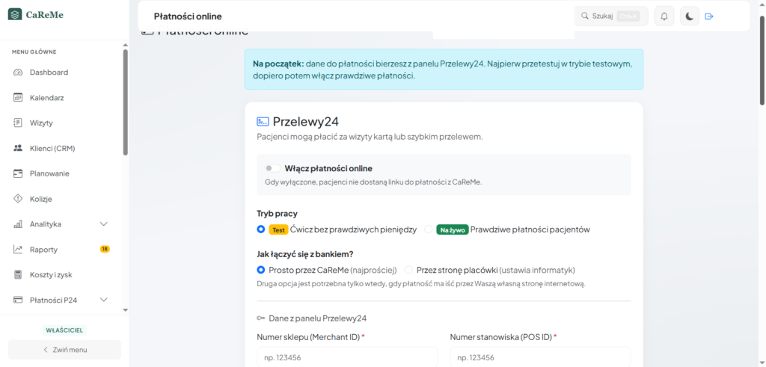Click the Klienci (CRM) people icon
The width and height of the screenshot is (766, 367).
[18, 148]
